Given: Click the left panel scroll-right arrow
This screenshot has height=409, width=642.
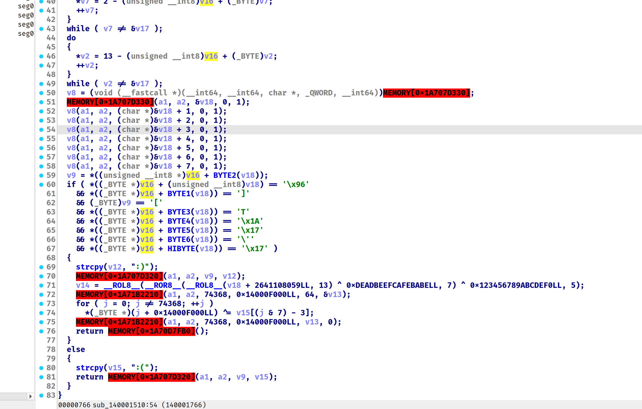Looking at the screenshot, I should pos(30,396).
